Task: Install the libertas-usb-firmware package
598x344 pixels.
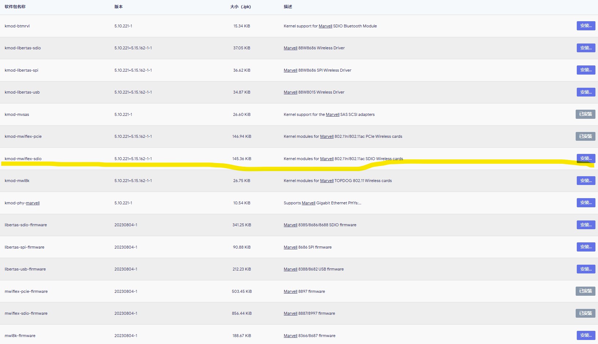Action: (x=586, y=269)
